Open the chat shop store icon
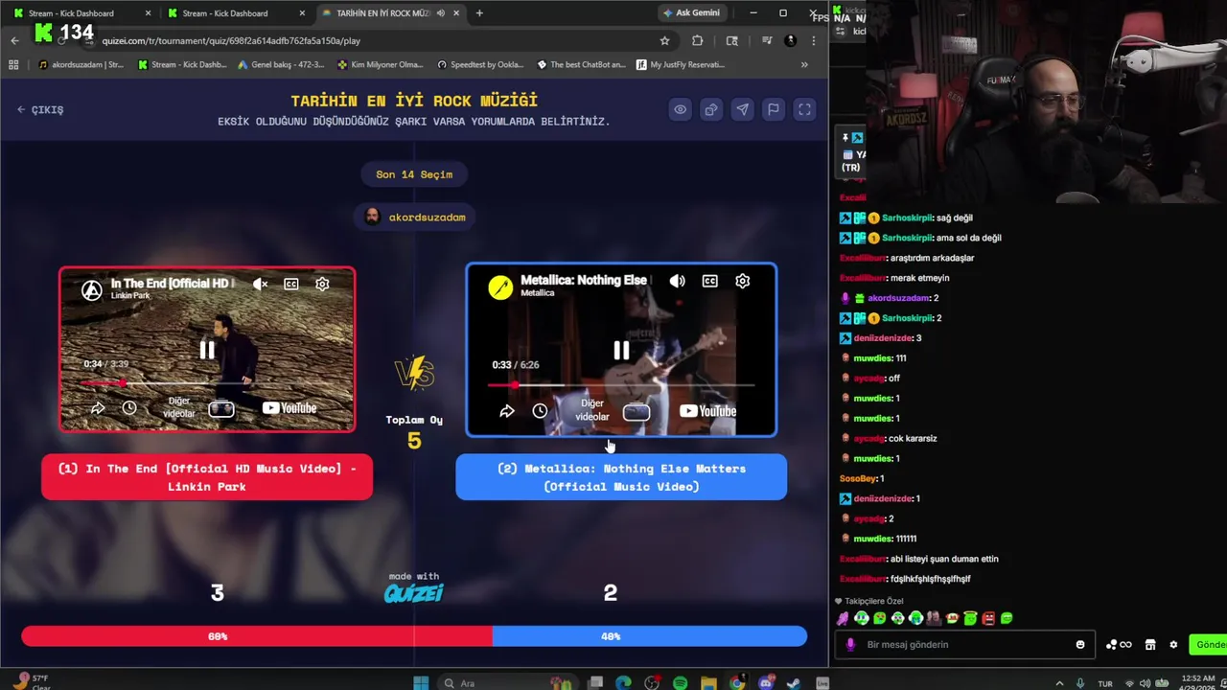The image size is (1227, 690). click(x=1150, y=645)
